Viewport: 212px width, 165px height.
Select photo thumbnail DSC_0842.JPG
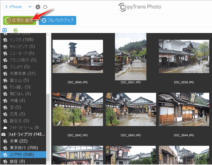[78, 109]
